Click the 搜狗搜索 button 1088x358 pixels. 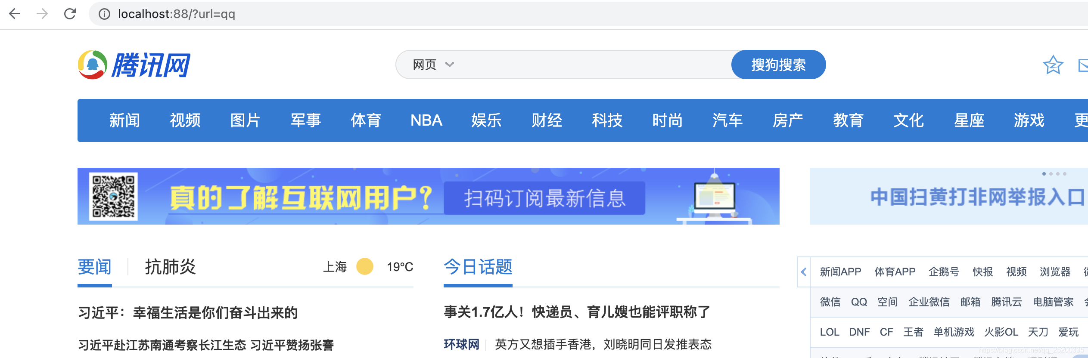778,65
